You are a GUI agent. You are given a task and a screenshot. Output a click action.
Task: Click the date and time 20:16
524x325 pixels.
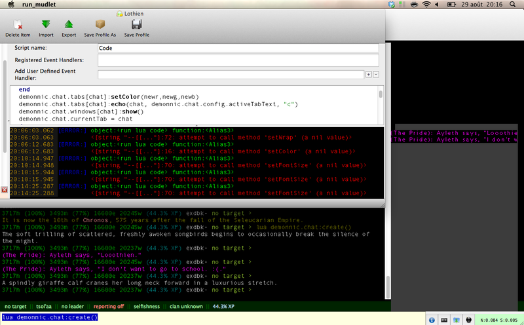[x=482, y=5]
